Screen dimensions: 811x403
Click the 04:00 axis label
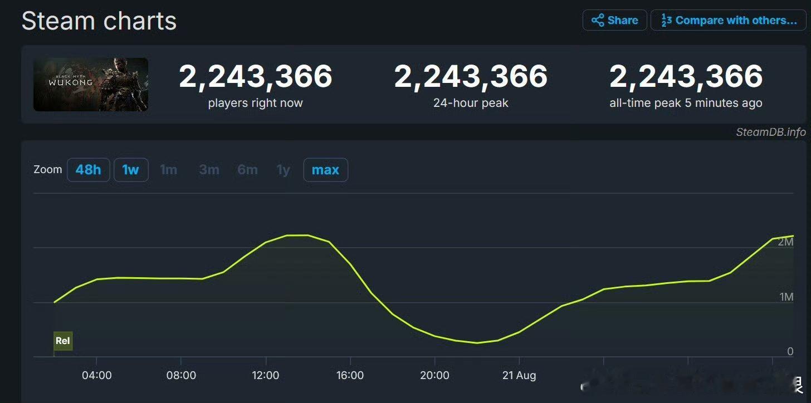point(97,375)
